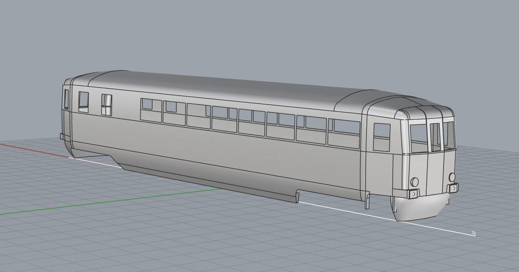Click the rear end window of the railcar

point(67,99)
